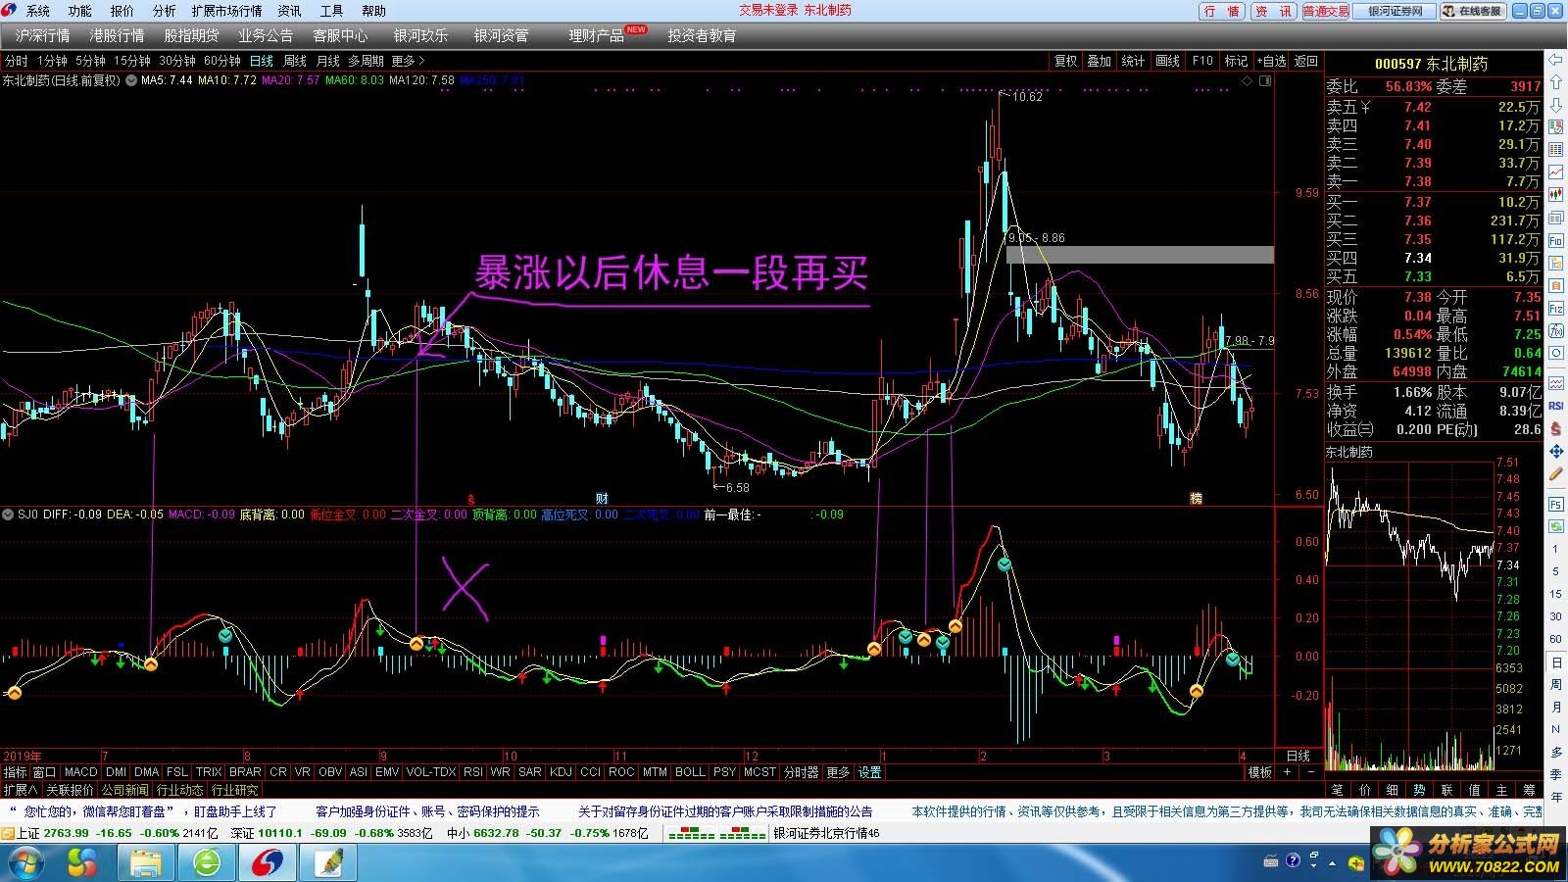1568x882 pixels.
Task: Click the candlestick chart sidebar icon
Action: coord(1556,195)
